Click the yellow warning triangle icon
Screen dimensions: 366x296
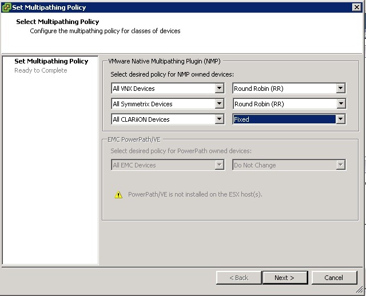118,195
